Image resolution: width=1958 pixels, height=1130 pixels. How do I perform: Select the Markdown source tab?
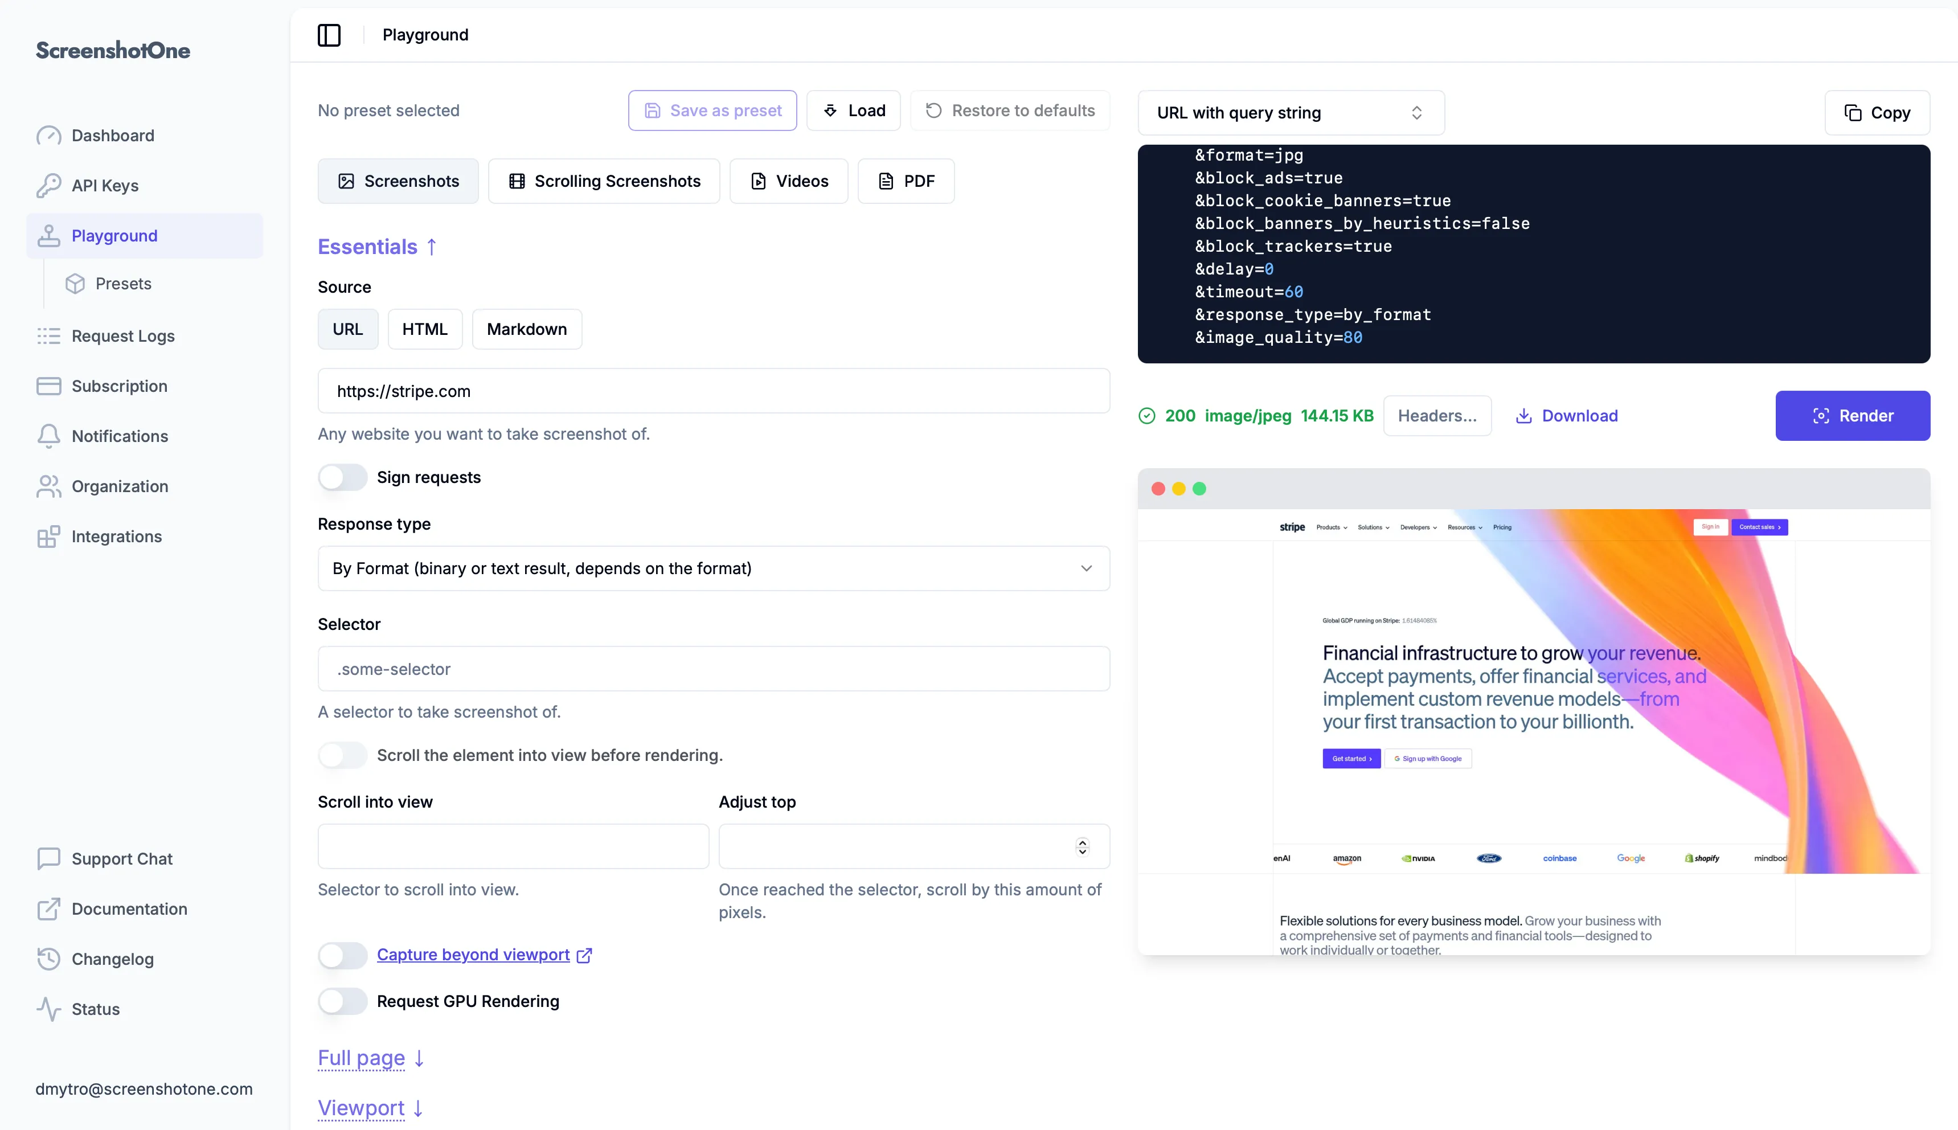coord(527,329)
